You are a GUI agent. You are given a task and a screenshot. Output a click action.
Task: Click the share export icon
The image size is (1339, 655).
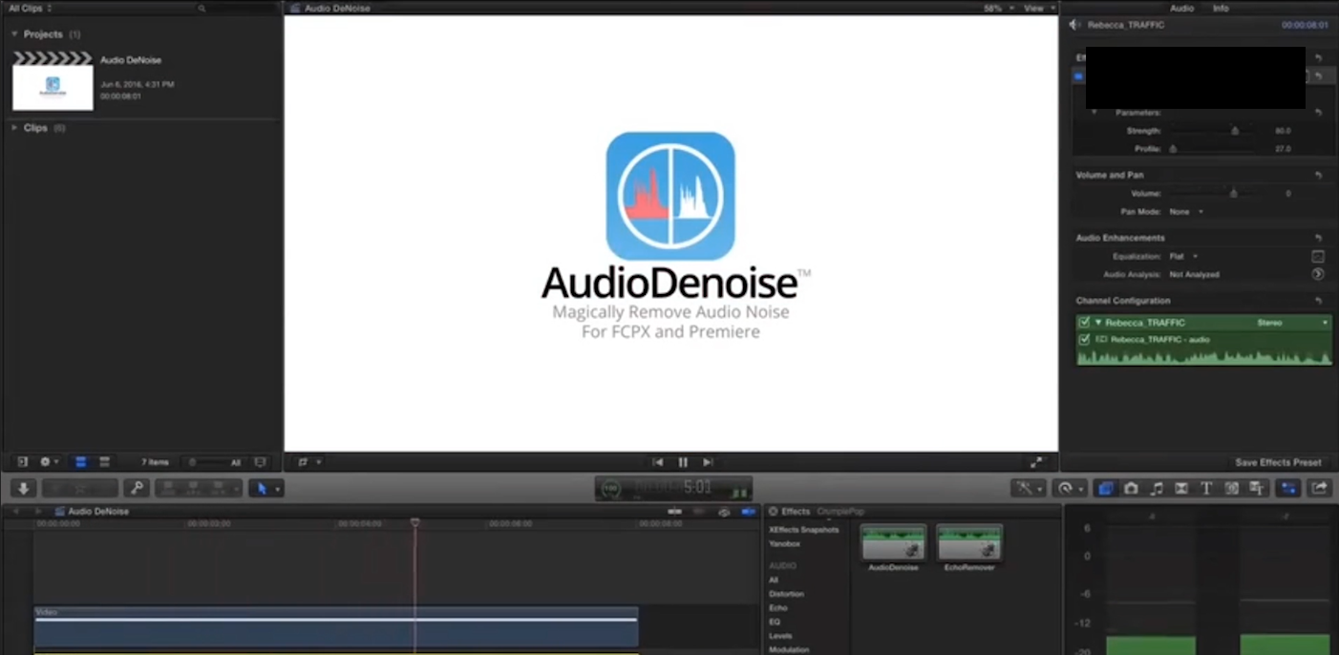tap(1319, 488)
